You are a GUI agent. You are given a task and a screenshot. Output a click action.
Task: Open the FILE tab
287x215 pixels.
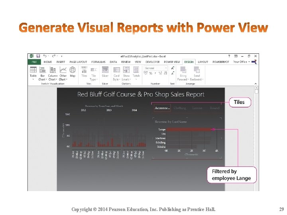click(x=34, y=62)
